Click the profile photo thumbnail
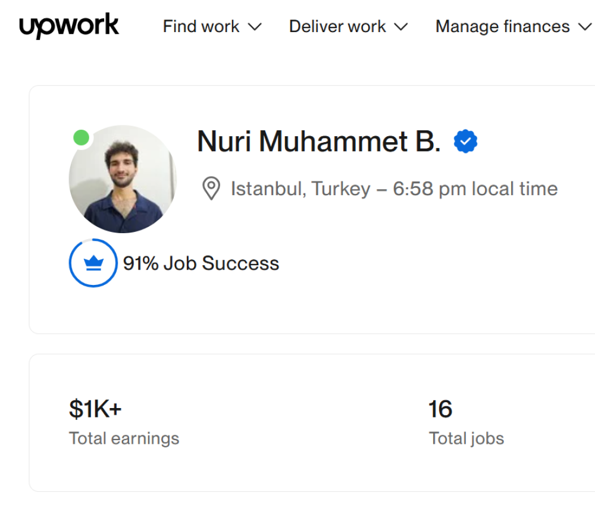The height and width of the screenshot is (505, 595). [x=123, y=179]
